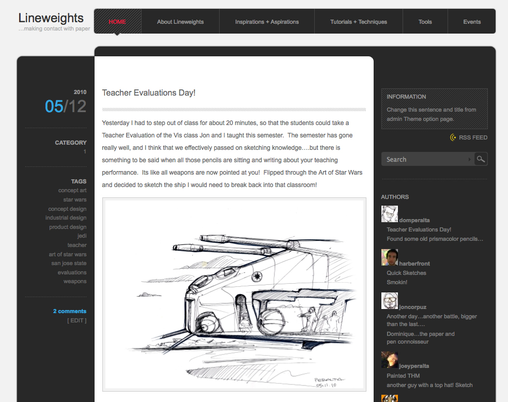Click the search magnifier icon button

click(481, 159)
